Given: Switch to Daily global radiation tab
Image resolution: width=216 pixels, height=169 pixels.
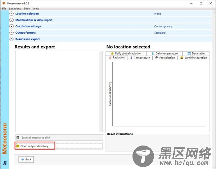Looking at the screenshot, I should tap(126, 53).
